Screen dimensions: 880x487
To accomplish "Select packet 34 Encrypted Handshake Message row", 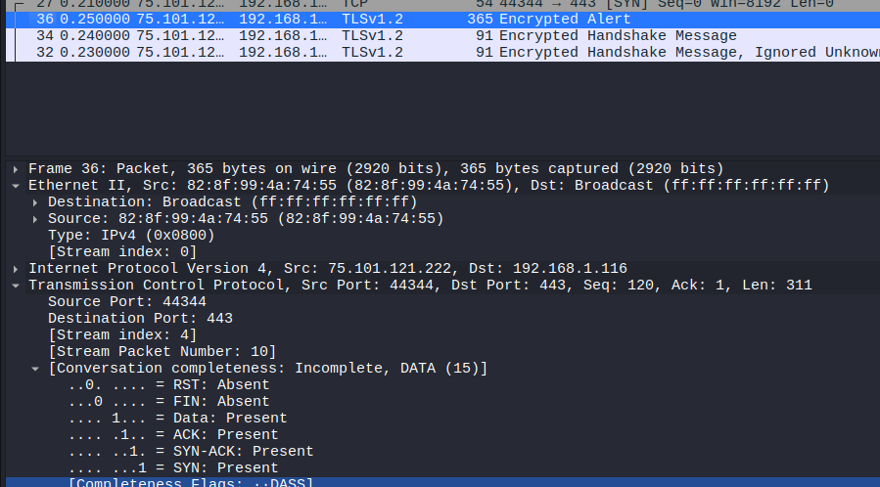I will coord(440,35).
